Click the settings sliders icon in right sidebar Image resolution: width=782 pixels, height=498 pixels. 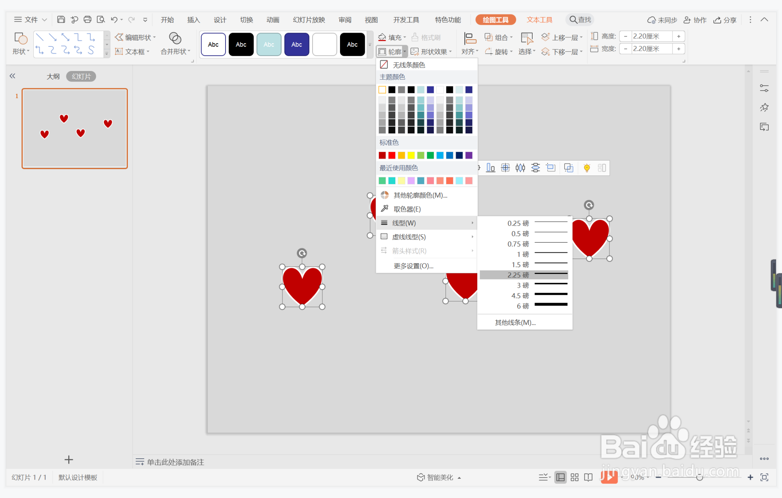tap(764, 88)
